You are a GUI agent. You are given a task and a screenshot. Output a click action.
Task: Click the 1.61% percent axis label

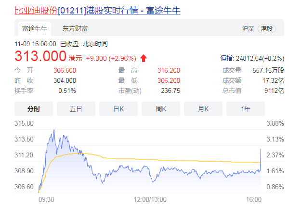275,171
